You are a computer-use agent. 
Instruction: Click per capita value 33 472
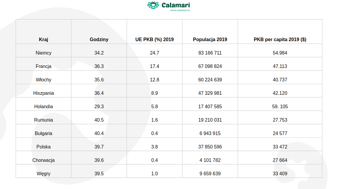pyautogui.click(x=280, y=147)
